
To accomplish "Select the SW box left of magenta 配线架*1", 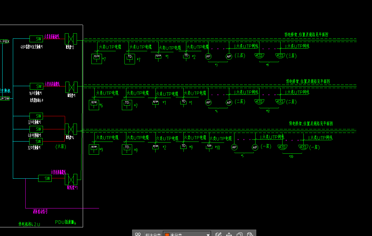I will (45, 178).
